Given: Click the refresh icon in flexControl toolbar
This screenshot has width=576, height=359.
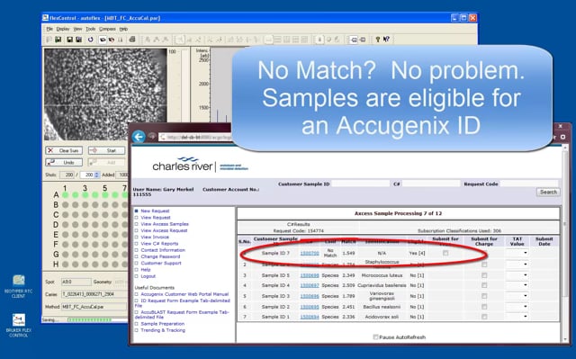Looking at the screenshot, I should (x=90, y=40).
